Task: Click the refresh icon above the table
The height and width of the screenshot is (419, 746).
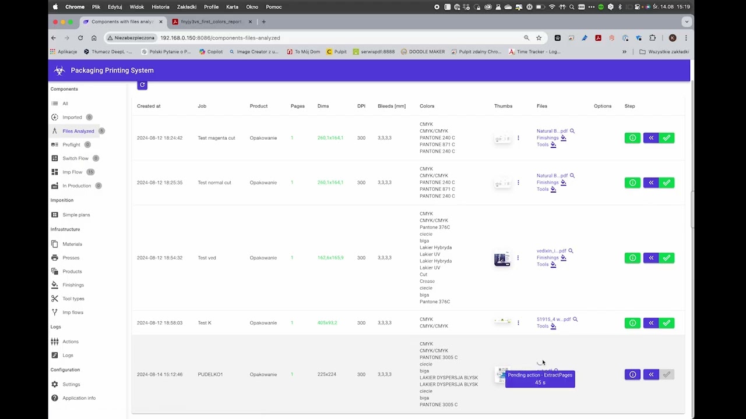Action: (142, 85)
